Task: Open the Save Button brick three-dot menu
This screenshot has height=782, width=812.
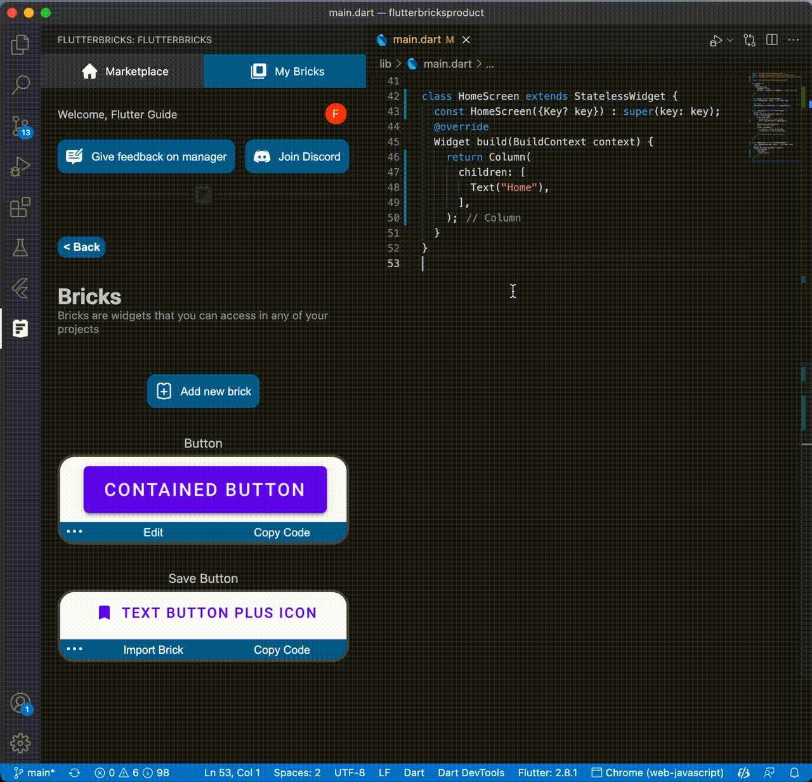Action: click(74, 649)
